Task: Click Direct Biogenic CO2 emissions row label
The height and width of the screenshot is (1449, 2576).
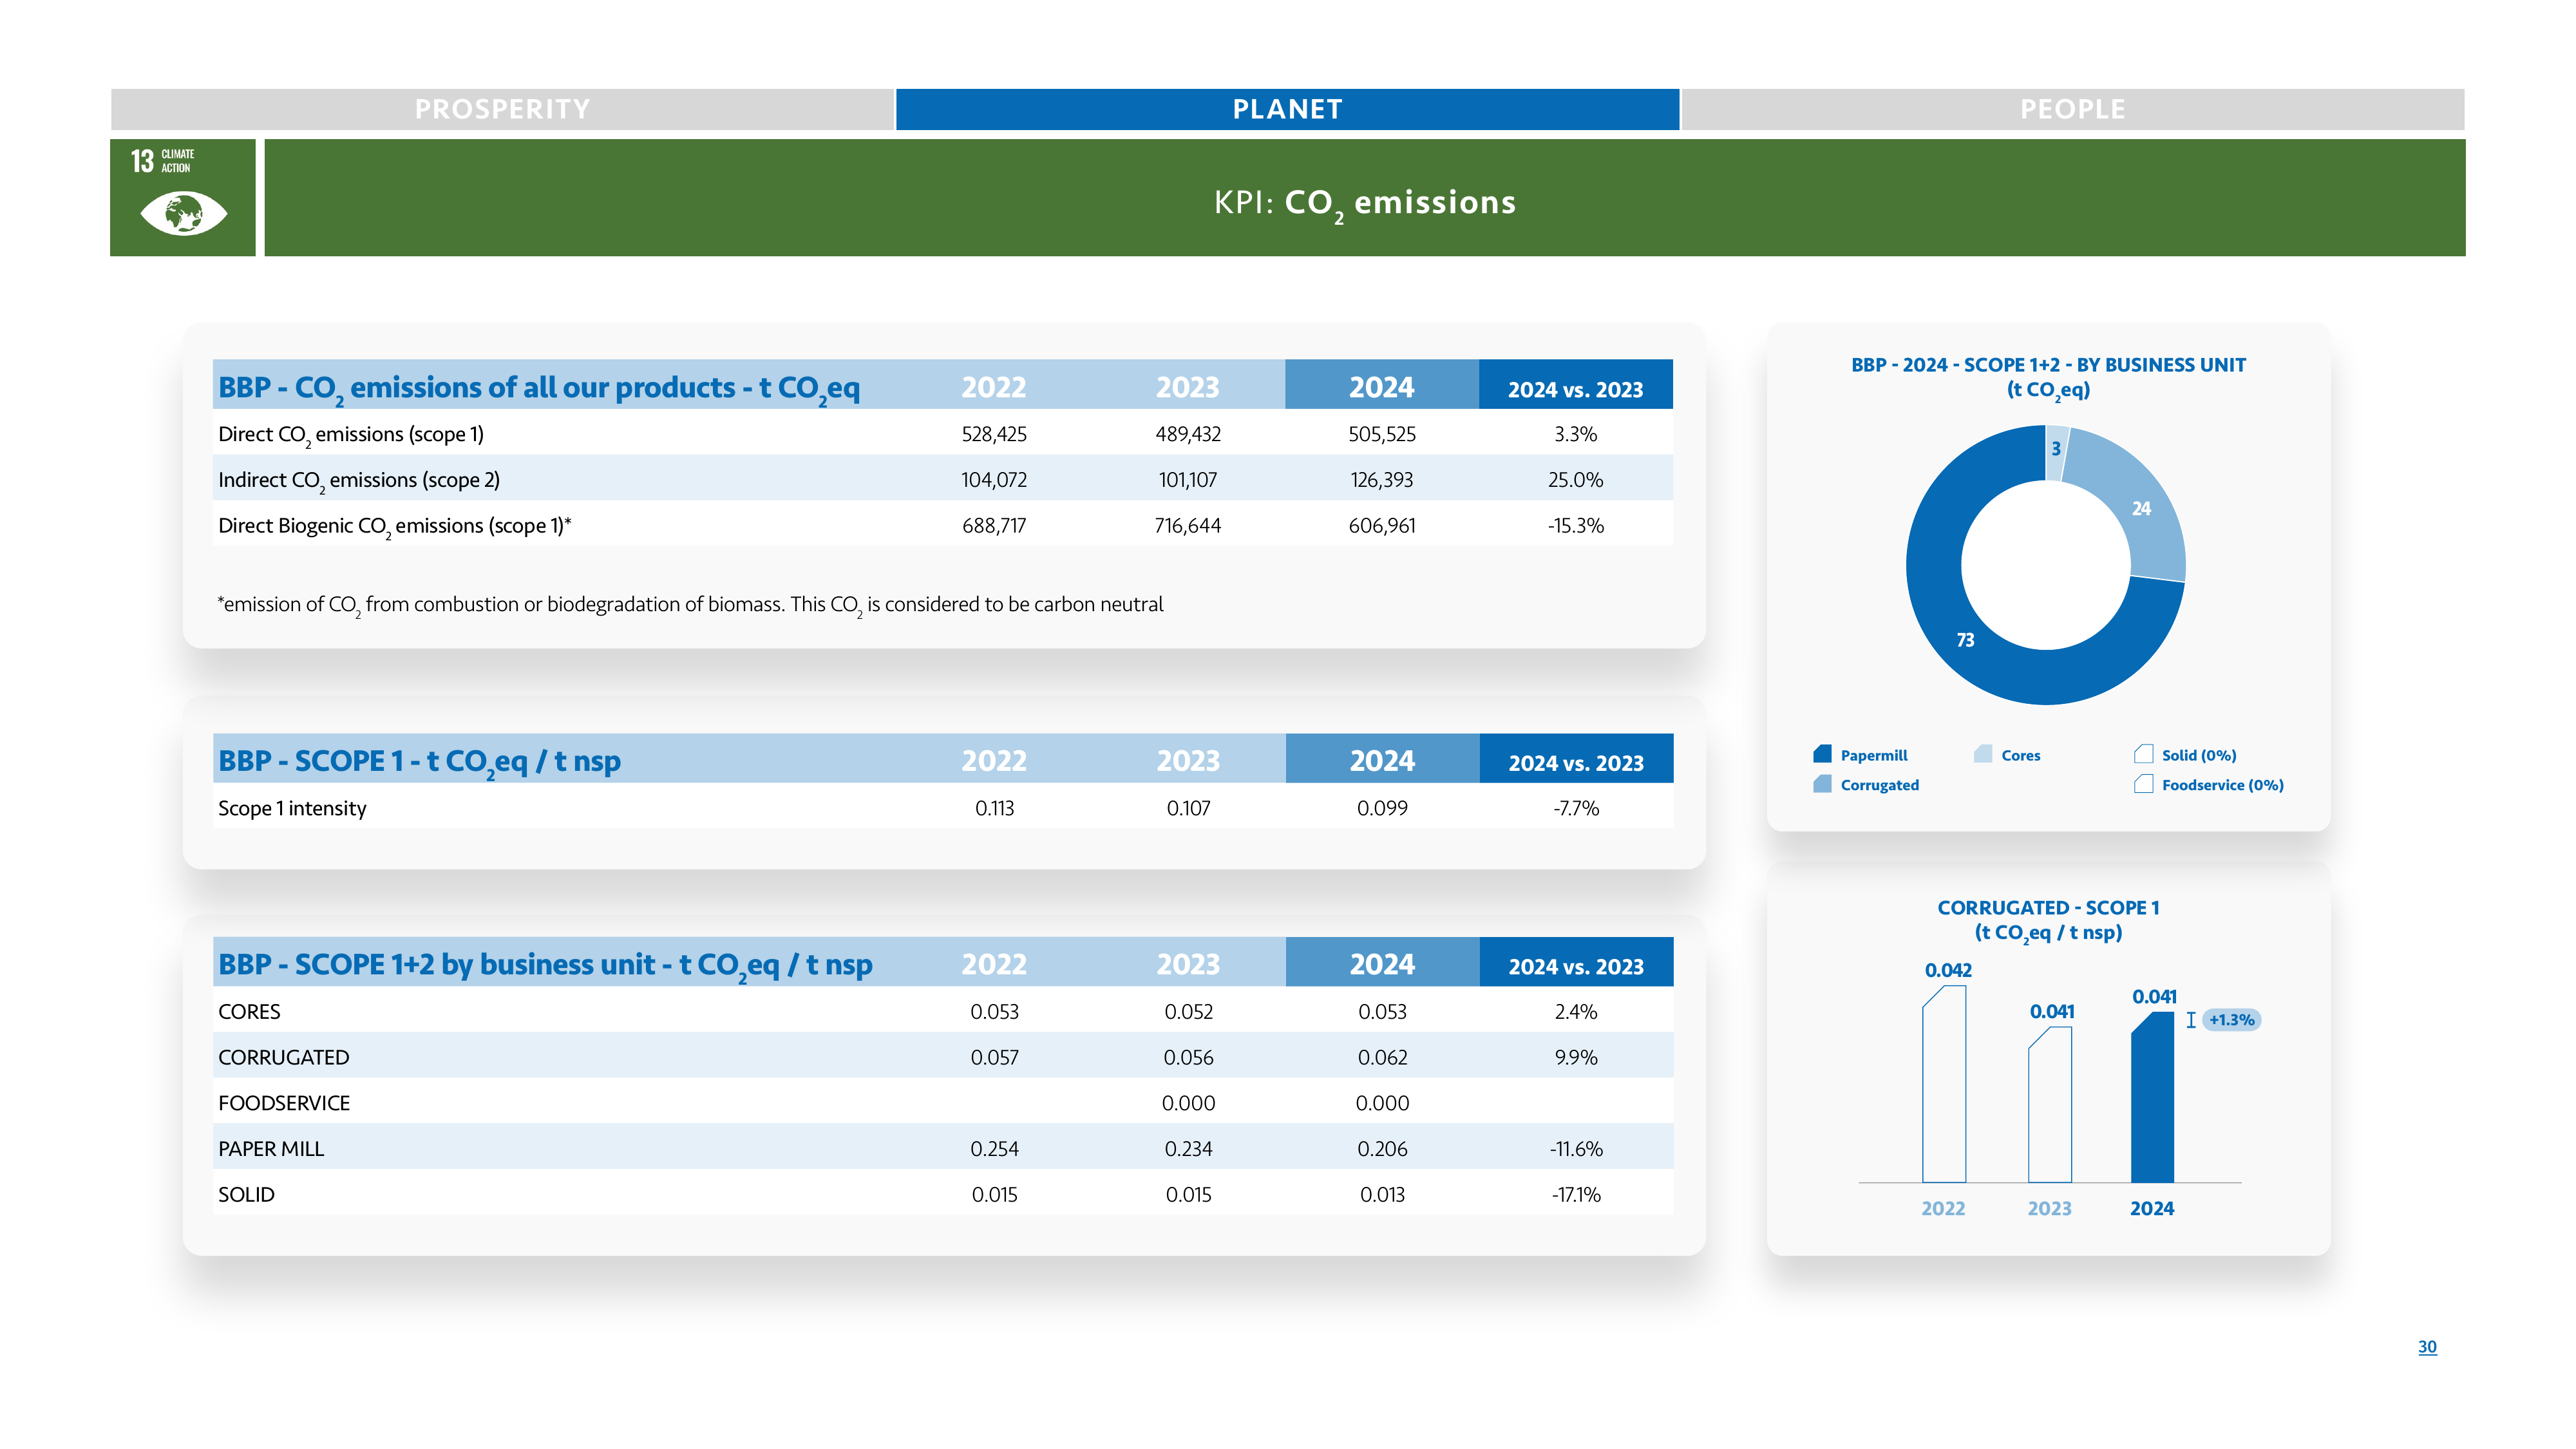Action: tap(395, 526)
